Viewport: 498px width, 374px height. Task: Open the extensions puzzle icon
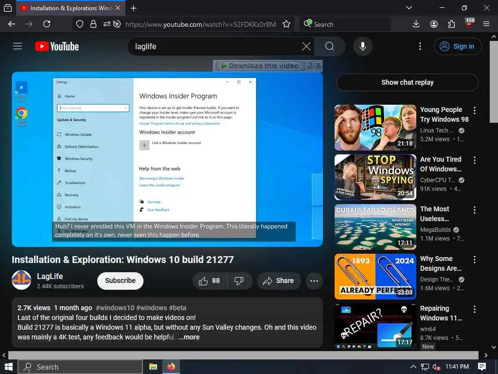pos(451,24)
